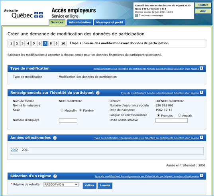Open the Régime de retraite dropdown

pos(61,184)
